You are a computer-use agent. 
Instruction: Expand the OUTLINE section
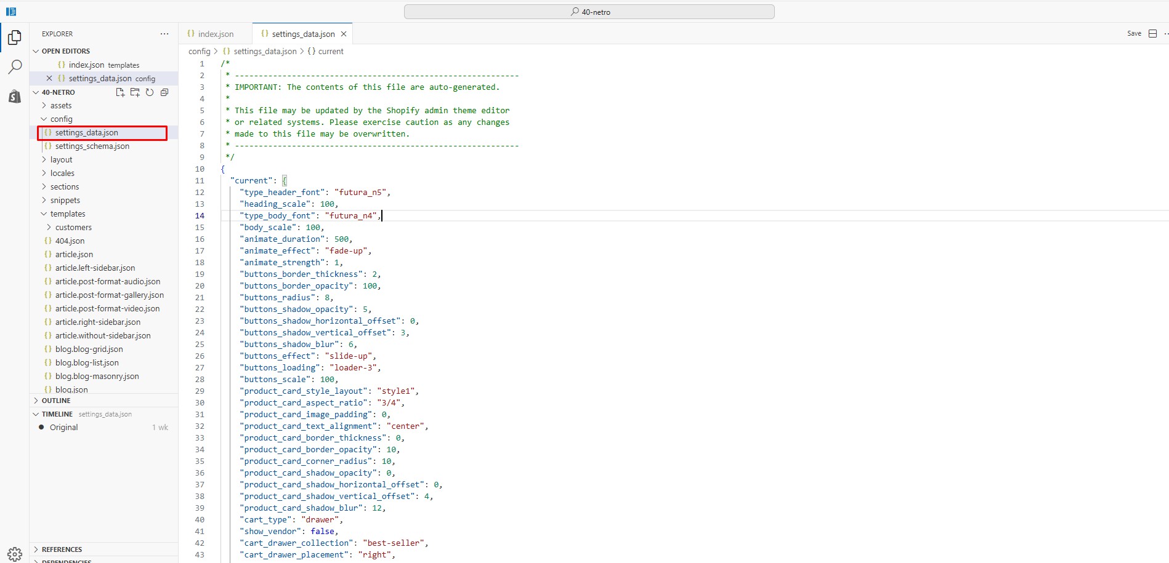click(x=56, y=401)
